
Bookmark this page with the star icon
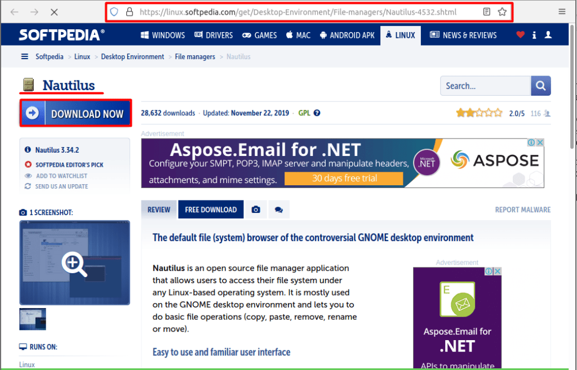click(502, 12)
